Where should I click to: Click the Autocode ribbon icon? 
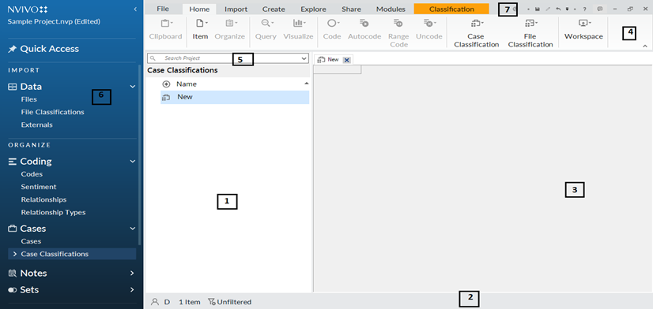pos(364,24)
